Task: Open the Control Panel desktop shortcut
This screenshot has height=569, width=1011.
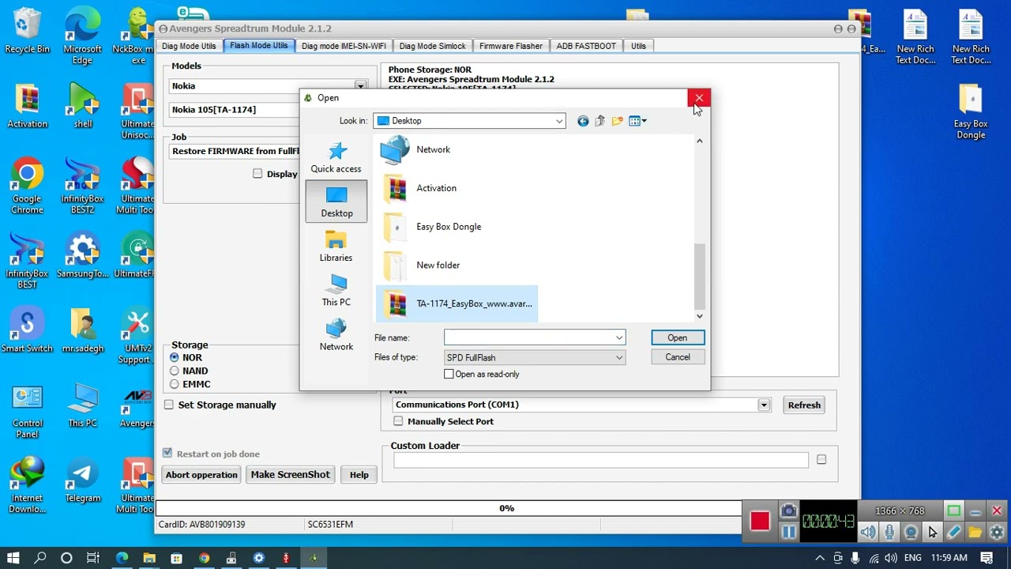Action: (x=28, y=411)
